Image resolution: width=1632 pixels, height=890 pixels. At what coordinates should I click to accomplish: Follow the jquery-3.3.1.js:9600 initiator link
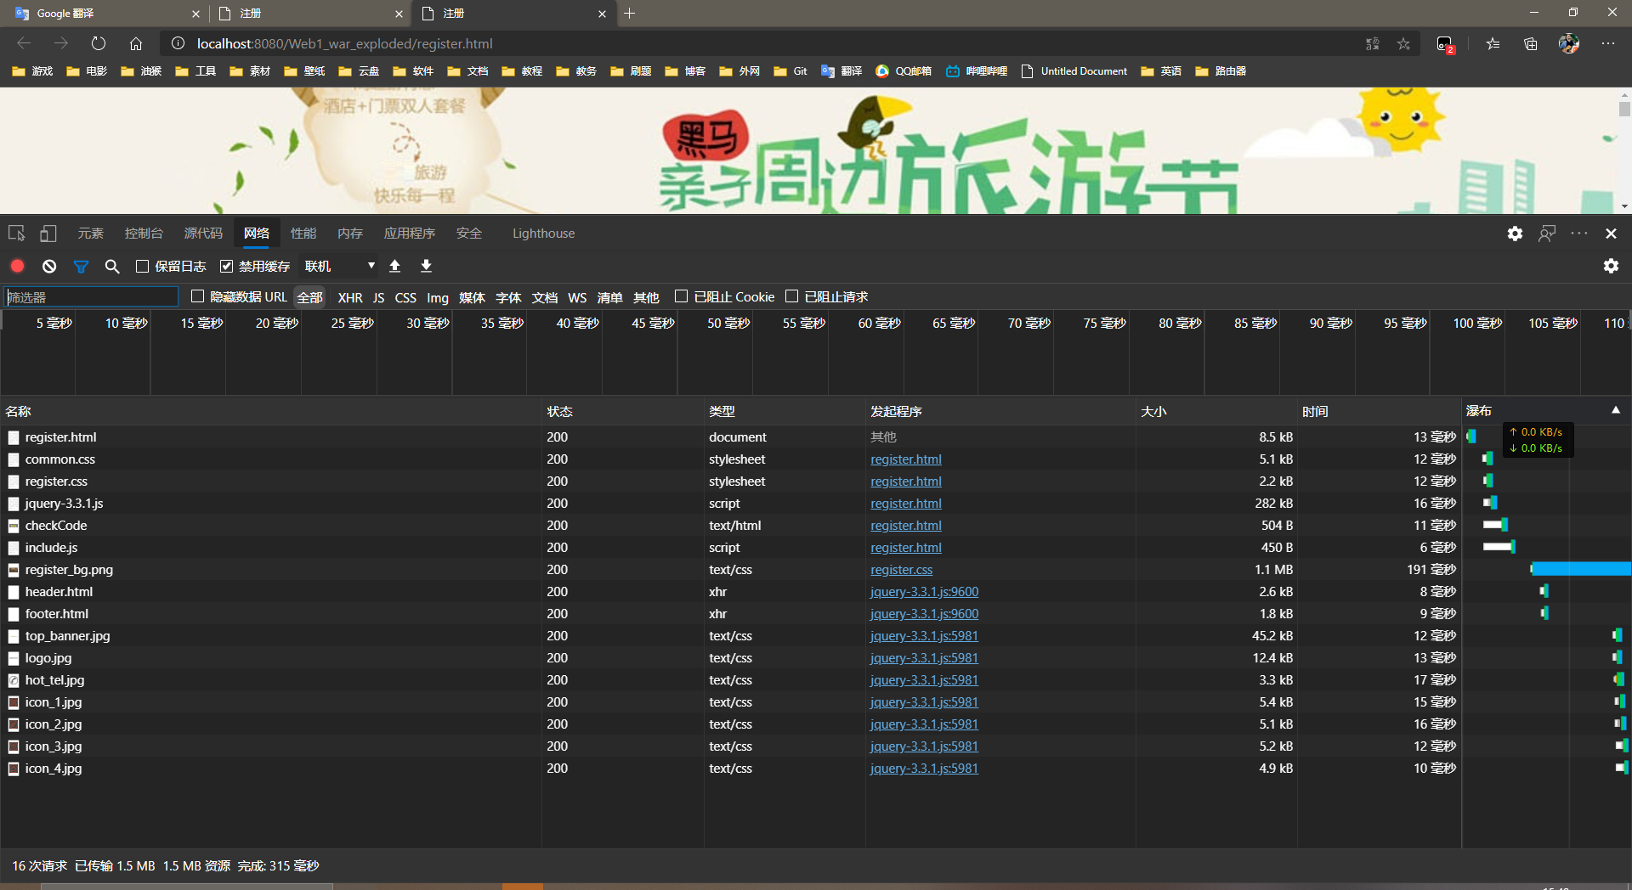tap(923, 591)
